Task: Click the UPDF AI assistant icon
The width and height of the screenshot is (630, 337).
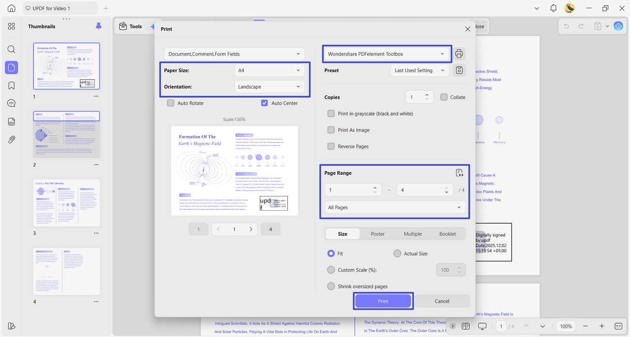Action: point(618,26)
